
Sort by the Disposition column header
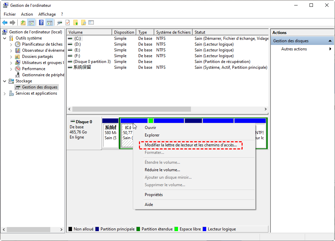coord(124,32)
